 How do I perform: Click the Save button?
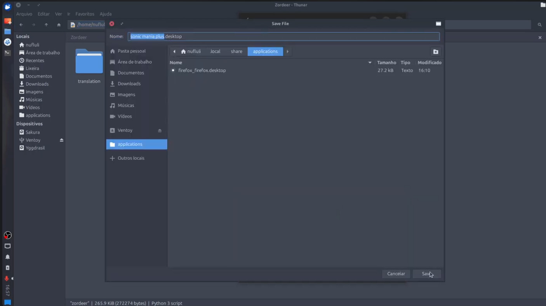point(426,274)
